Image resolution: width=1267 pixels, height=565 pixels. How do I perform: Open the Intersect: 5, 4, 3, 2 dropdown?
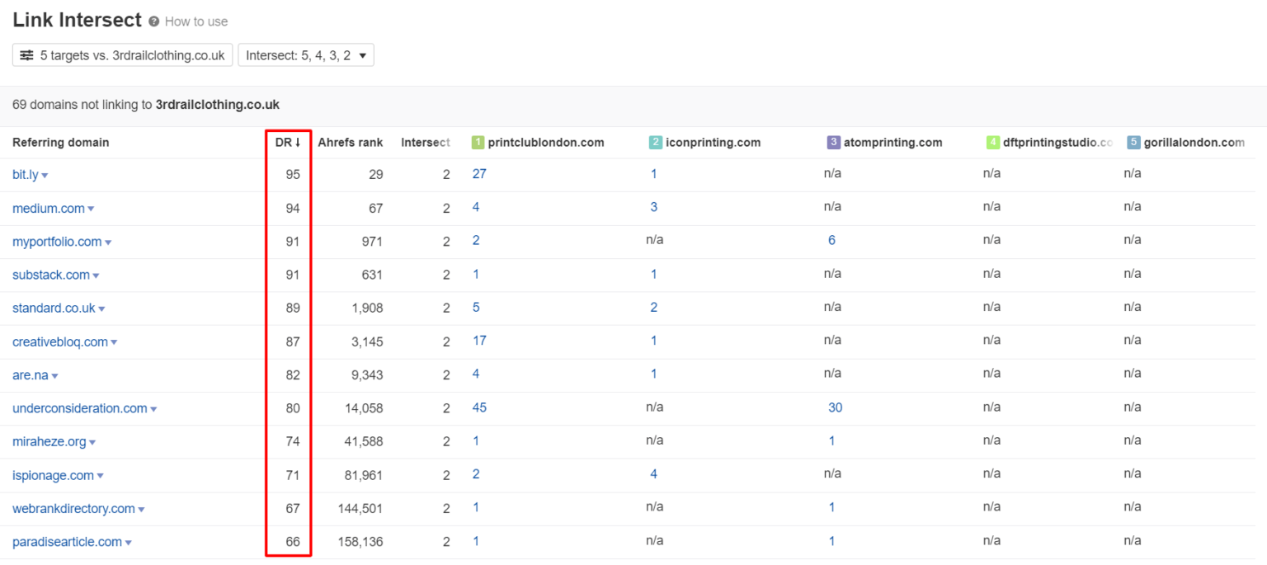click(306, 55)
